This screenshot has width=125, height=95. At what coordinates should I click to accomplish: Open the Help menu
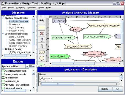point(49,8)
